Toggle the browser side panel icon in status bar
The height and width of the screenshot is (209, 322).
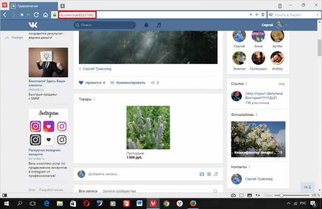(x=4, y=195)
